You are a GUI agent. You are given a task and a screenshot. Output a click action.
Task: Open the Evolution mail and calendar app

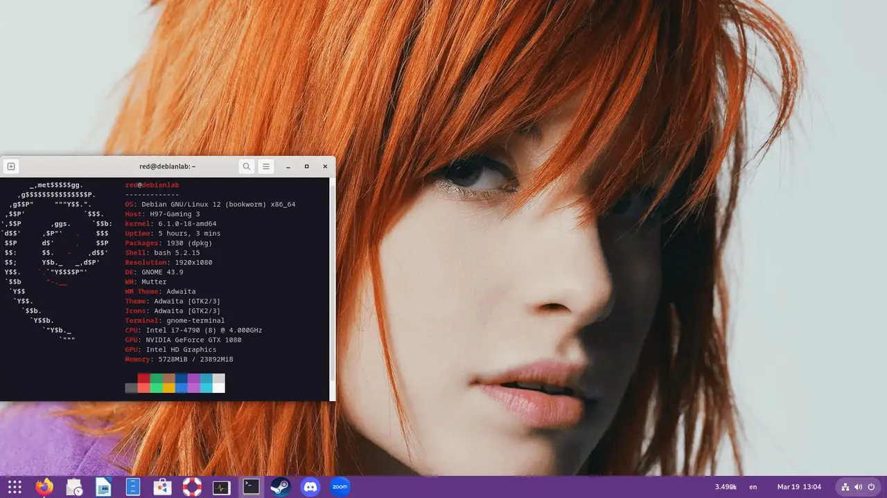(74, 487)
